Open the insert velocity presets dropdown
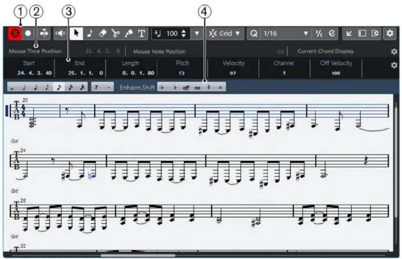The width and height of the screenshot is (402, 259). pos(197,33)
